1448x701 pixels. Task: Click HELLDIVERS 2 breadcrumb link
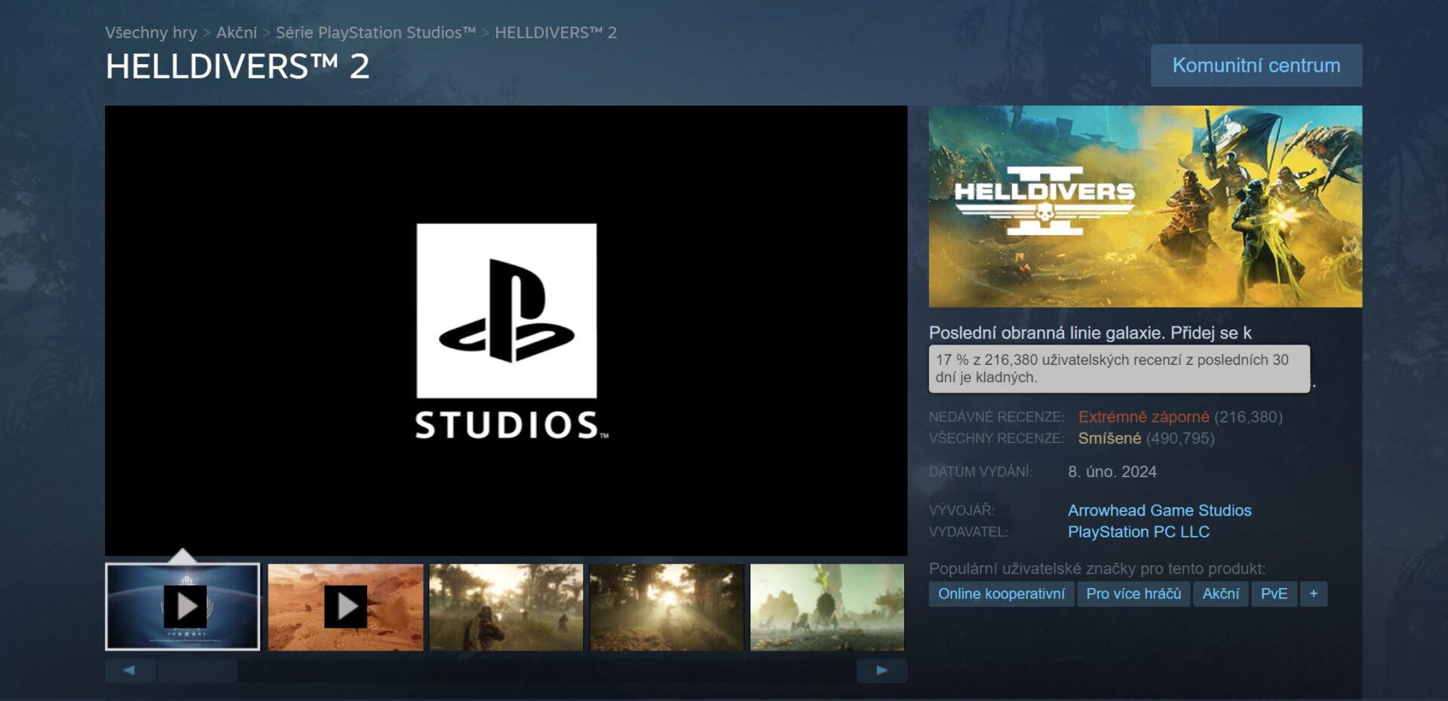[x=556, y=32]
